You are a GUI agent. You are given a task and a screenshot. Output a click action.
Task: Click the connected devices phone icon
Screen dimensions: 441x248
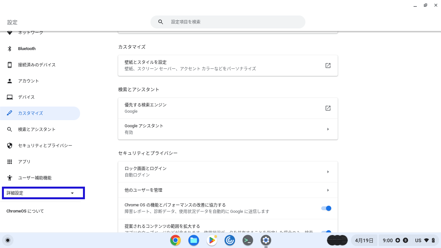[10, 65]
